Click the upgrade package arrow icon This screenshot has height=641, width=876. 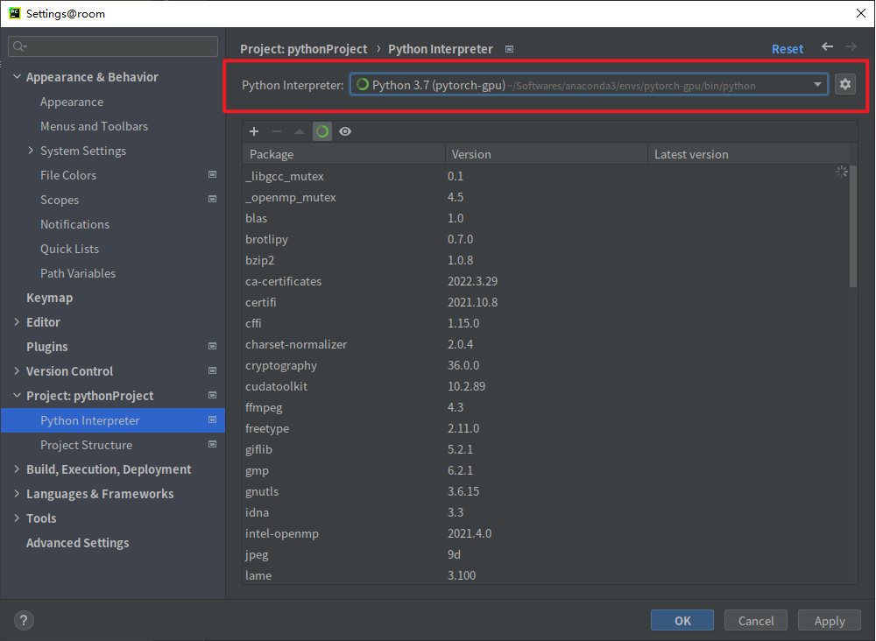pos(300,131)
